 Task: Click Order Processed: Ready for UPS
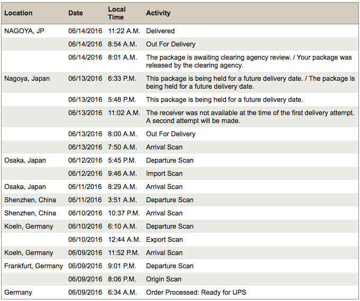pyautogui.click(x=196, y=293)
